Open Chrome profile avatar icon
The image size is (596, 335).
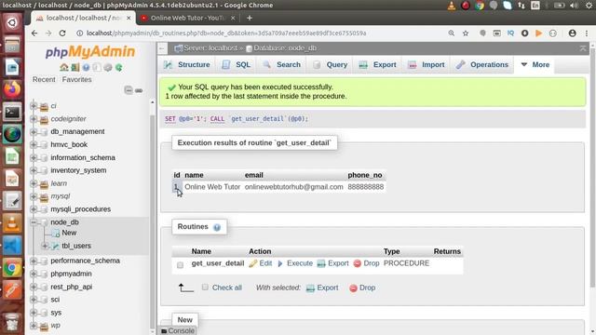(572, 33)
